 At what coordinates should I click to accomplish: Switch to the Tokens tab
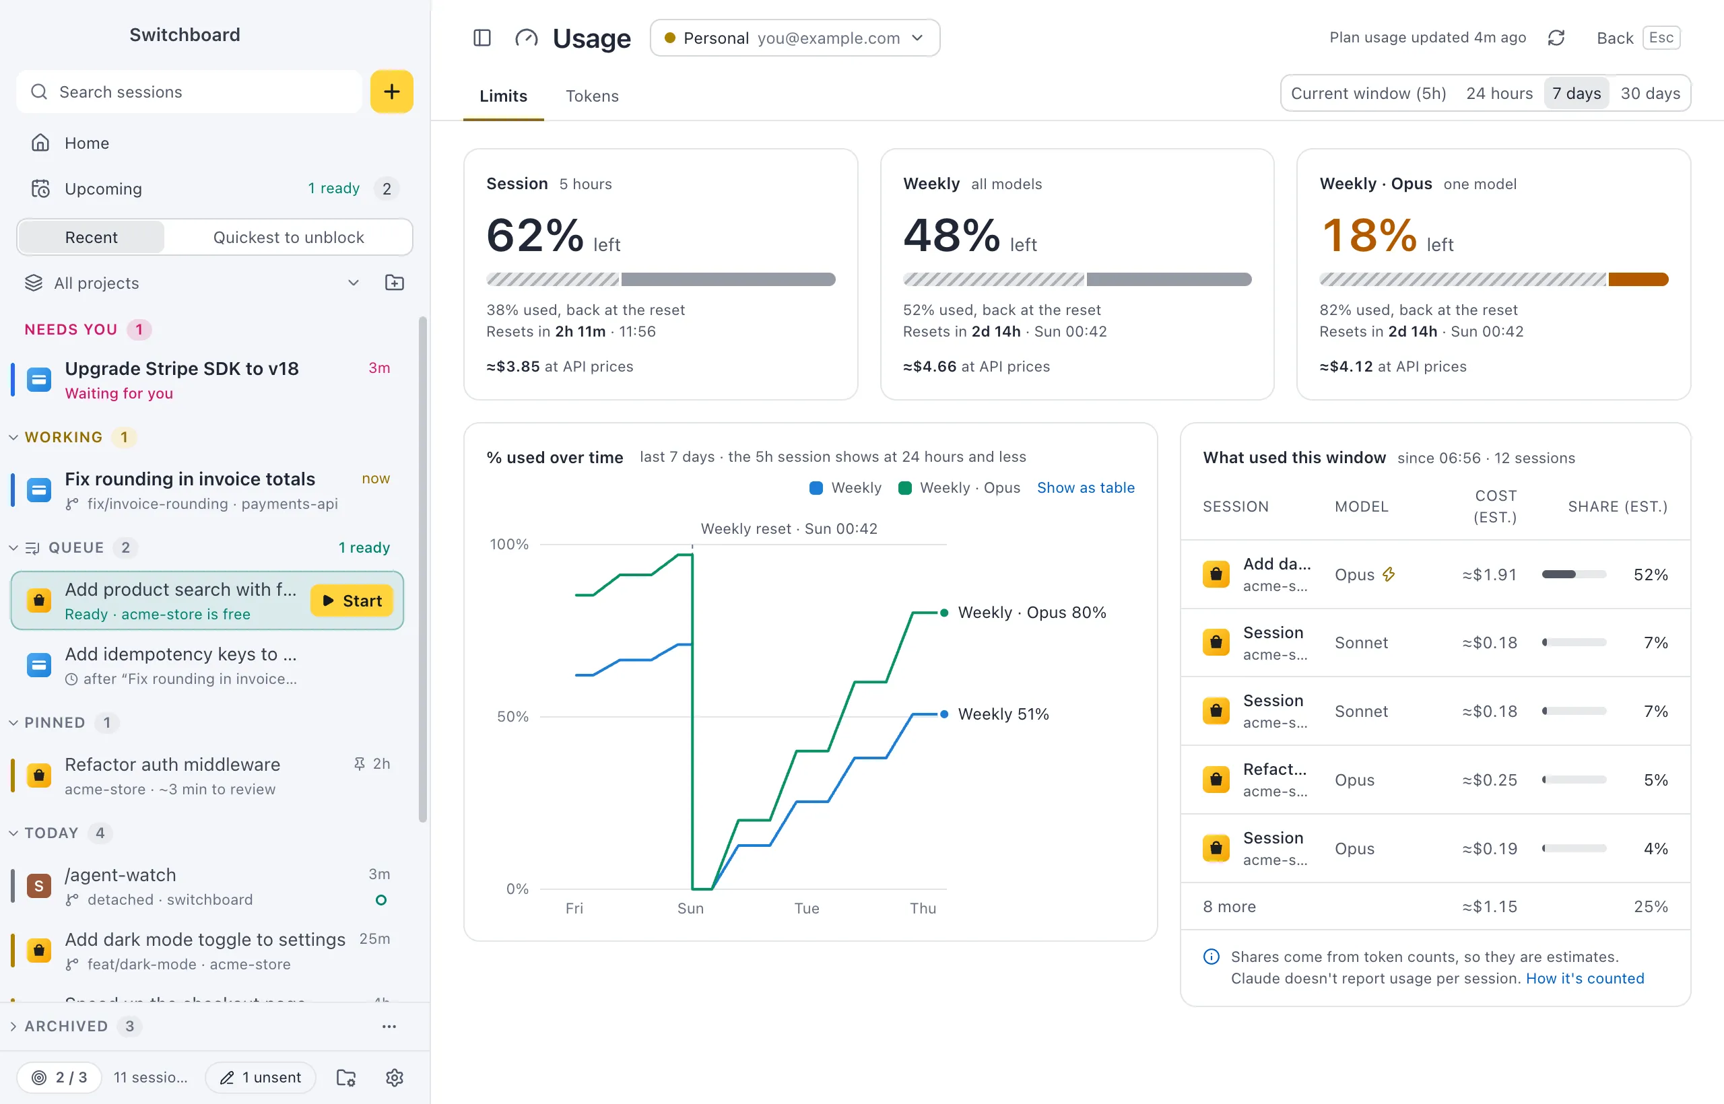click(x=592, y=96)
